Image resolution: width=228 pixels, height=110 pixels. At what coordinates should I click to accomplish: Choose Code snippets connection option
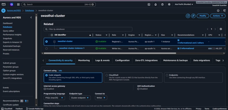pos(73,78)
